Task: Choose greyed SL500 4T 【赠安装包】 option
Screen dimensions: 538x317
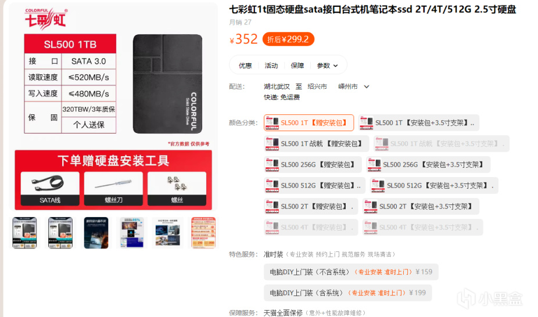Action: tap(310, 227)
